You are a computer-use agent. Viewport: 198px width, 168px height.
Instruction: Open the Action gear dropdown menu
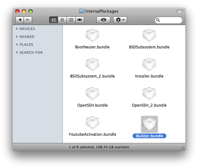point(120,20)
